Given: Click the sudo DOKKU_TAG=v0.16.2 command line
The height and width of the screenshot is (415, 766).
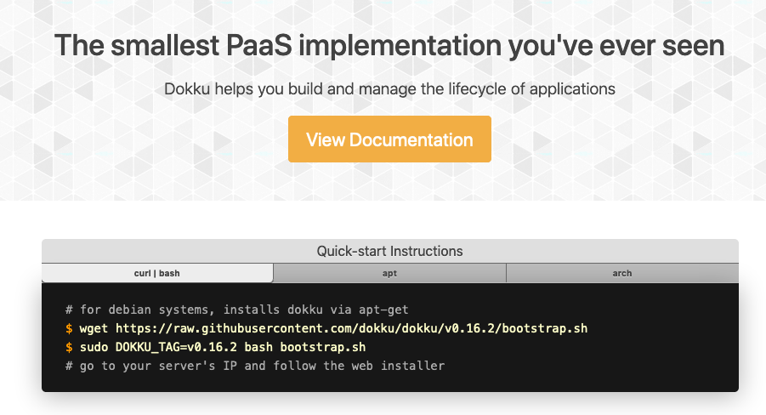Looking at the screenshot, I should 215,347.
